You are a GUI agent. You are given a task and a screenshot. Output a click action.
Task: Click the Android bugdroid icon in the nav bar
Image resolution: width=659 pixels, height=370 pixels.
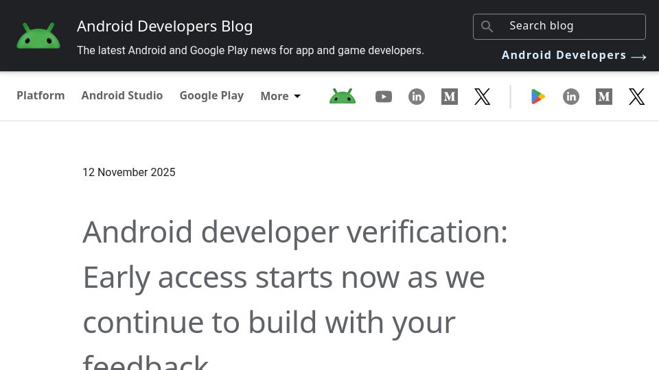pyautogui.click(x=343, y=97)
